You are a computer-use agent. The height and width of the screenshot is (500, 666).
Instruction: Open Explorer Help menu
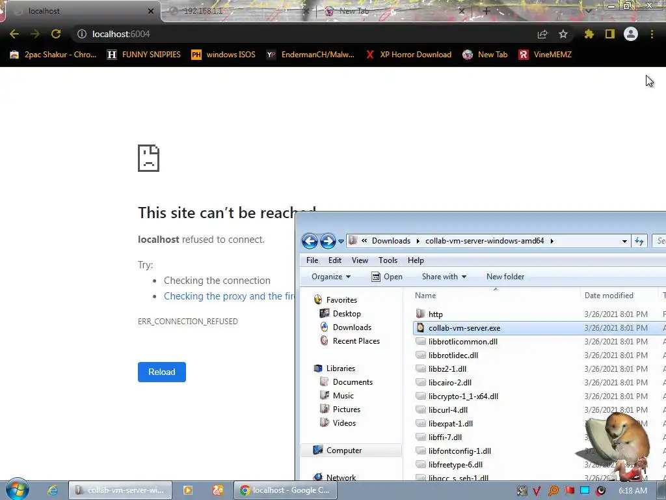pos(416,260)
